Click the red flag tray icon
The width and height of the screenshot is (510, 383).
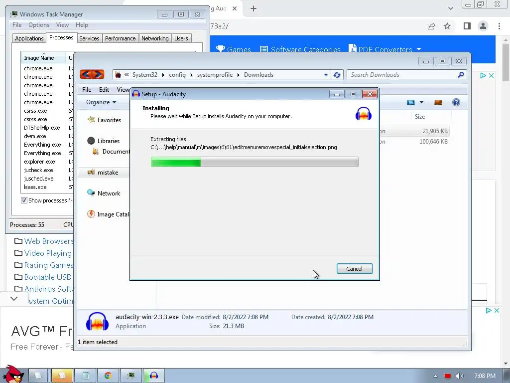448,376
